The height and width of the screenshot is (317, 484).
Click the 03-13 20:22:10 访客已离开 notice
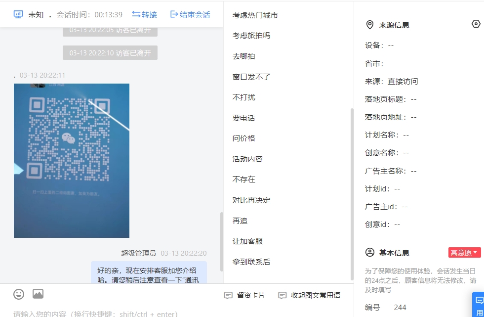click(110, 53)
